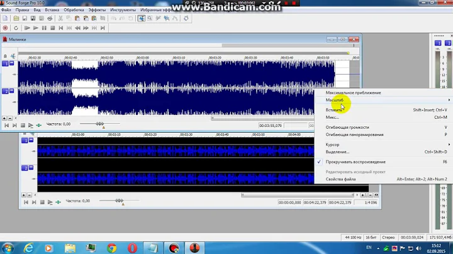Open the Вид menu
453x254 pixels.
pos(37,10)
